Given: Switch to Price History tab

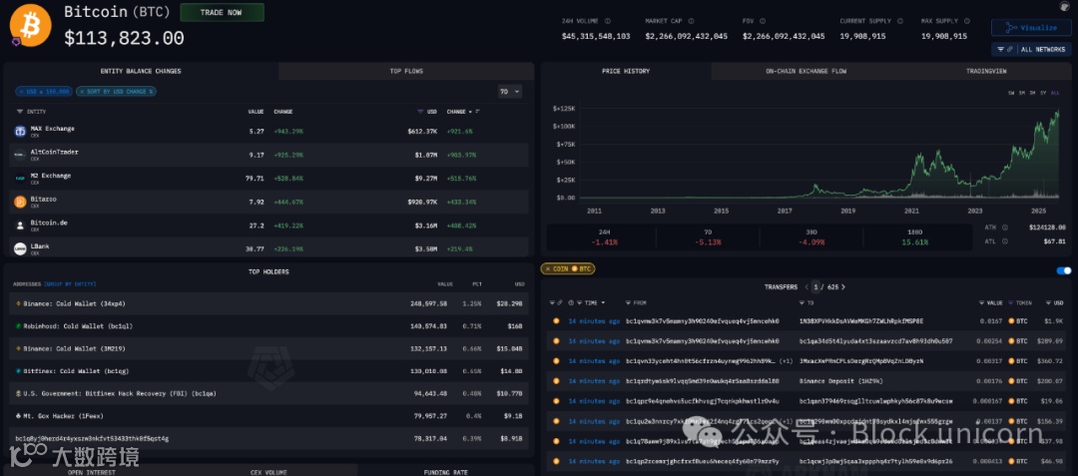Looking at the screenshot, I should [x=626, y=71].
